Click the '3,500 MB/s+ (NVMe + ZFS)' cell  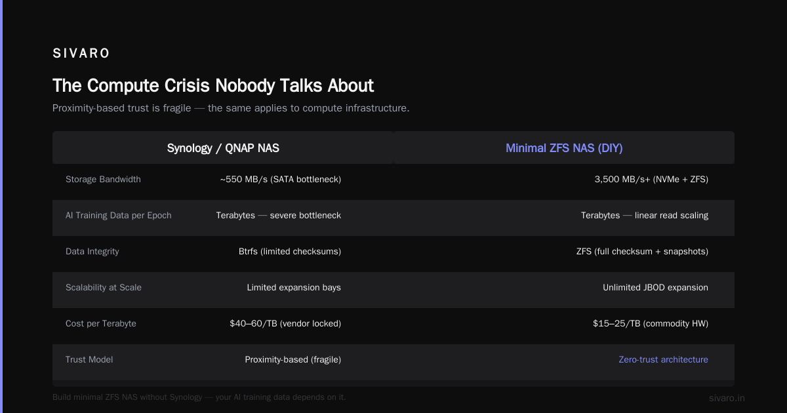coord(651,179)
